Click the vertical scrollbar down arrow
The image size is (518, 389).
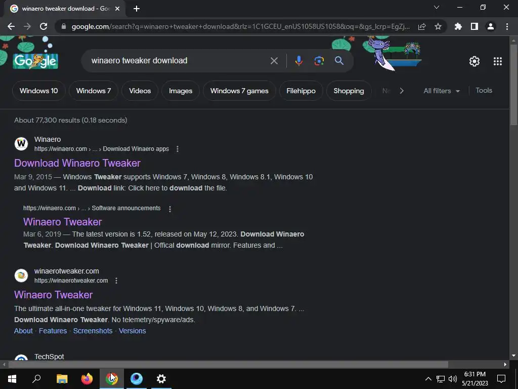(513, 356)
